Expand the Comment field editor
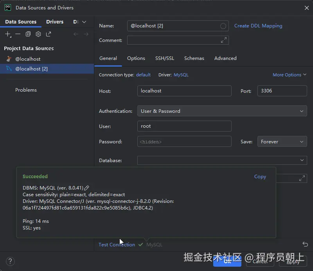 tap(223, 40)
